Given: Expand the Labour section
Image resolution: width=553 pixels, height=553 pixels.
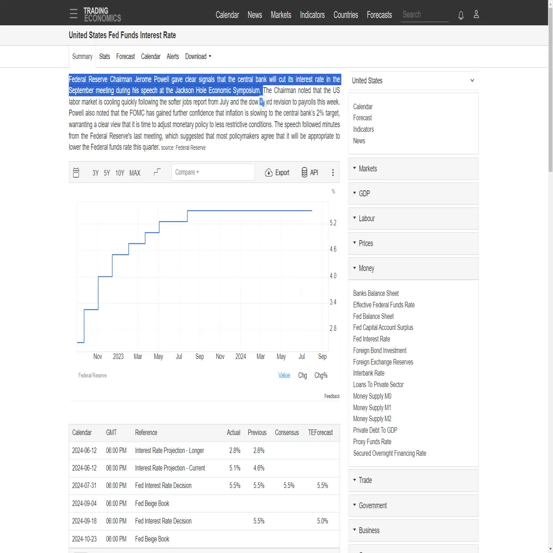Looking at the screenshot, I should (413, 218).
